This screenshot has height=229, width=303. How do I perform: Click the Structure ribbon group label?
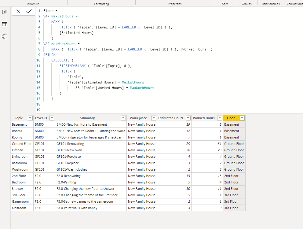33,4
